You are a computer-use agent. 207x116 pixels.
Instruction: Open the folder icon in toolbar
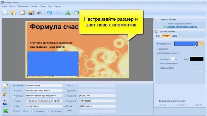pyautogui.click(x=13, y=13)
